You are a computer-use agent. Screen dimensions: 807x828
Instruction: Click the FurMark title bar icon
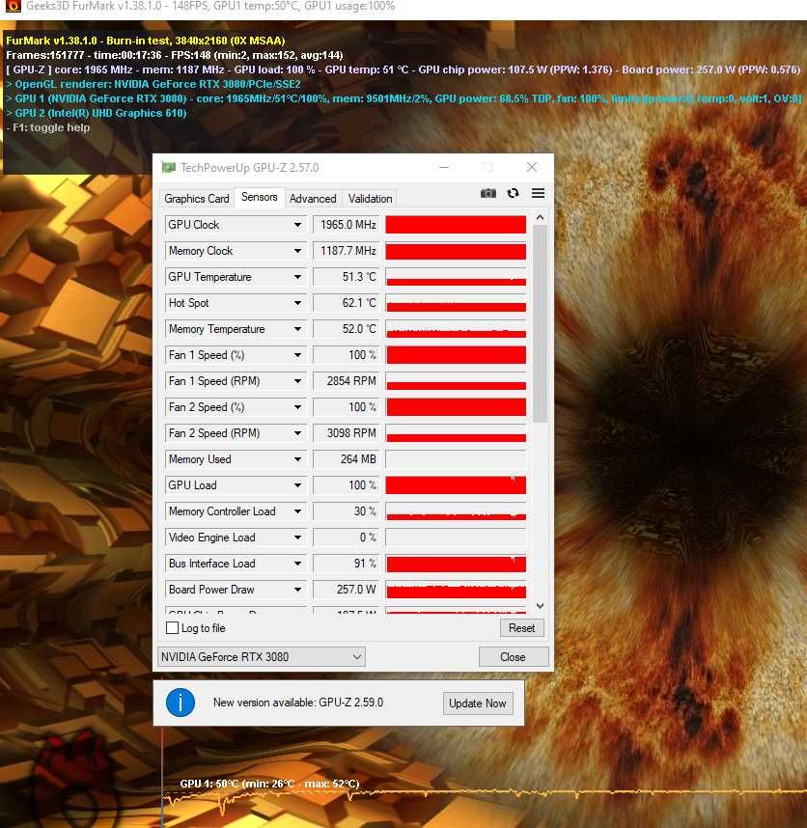(13, 7)
